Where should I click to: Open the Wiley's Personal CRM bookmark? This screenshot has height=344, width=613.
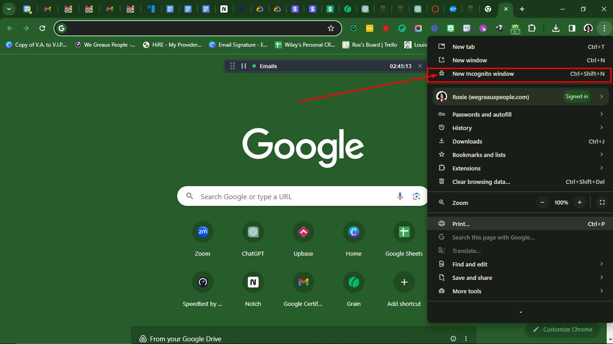tap(305, 44)
